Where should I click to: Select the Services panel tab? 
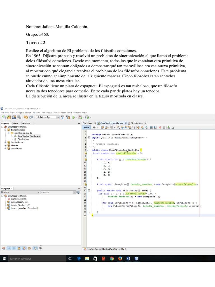26,123
